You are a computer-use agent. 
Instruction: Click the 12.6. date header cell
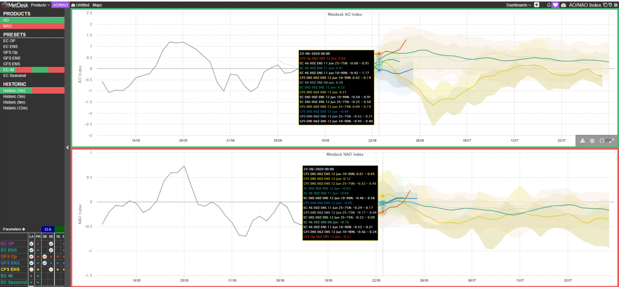tap(48, 229)
